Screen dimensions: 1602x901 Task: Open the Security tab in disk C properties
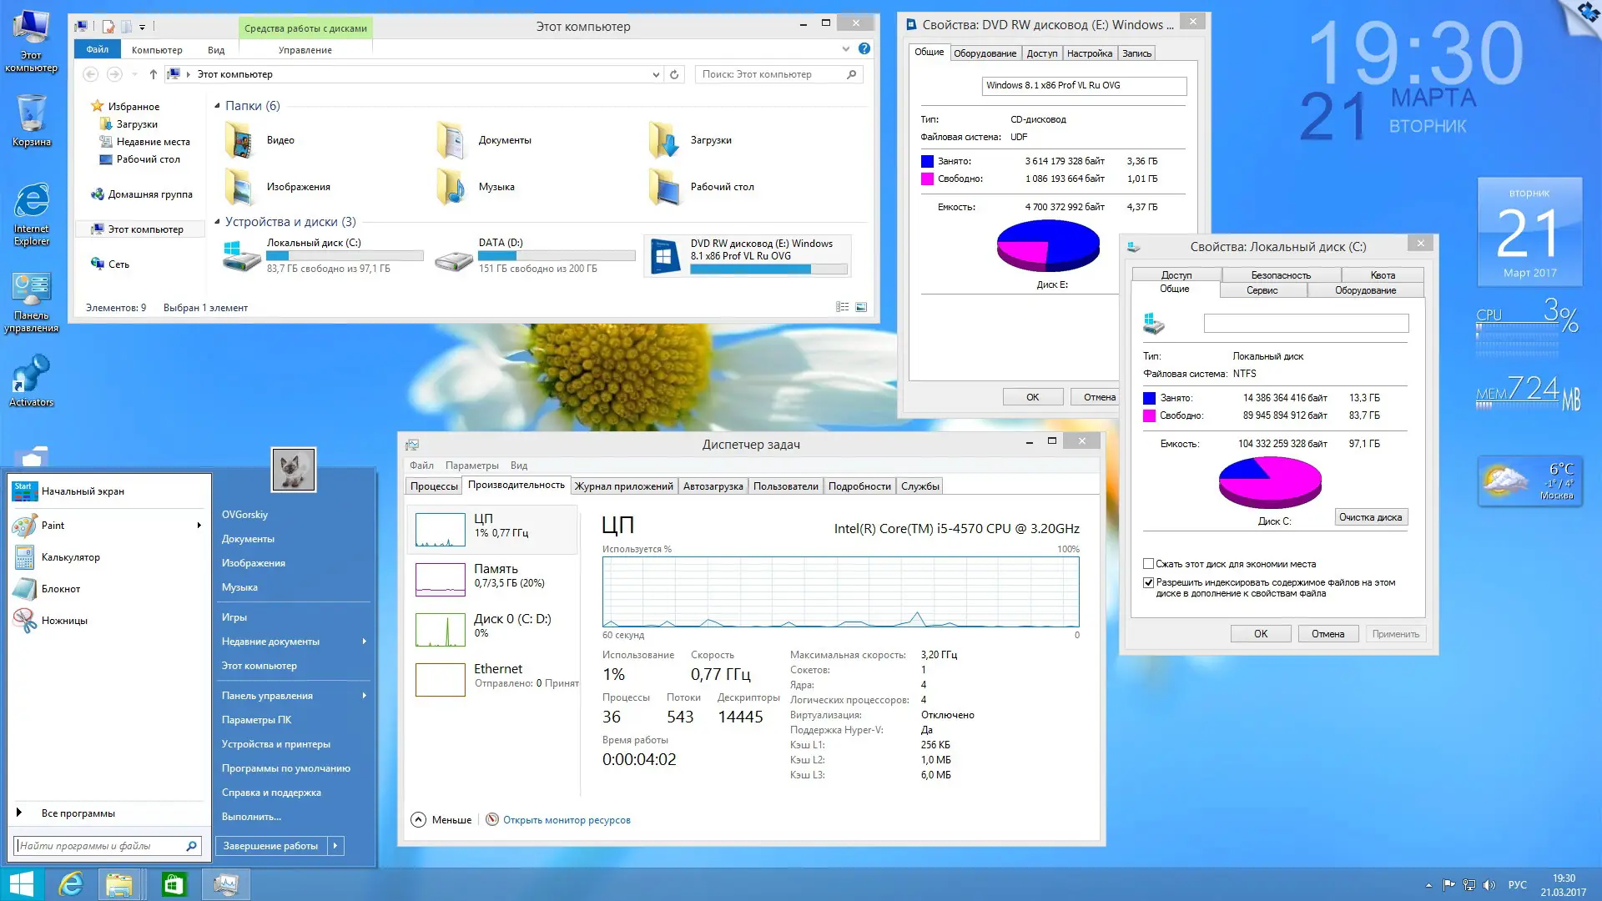tap(1280, 274)
